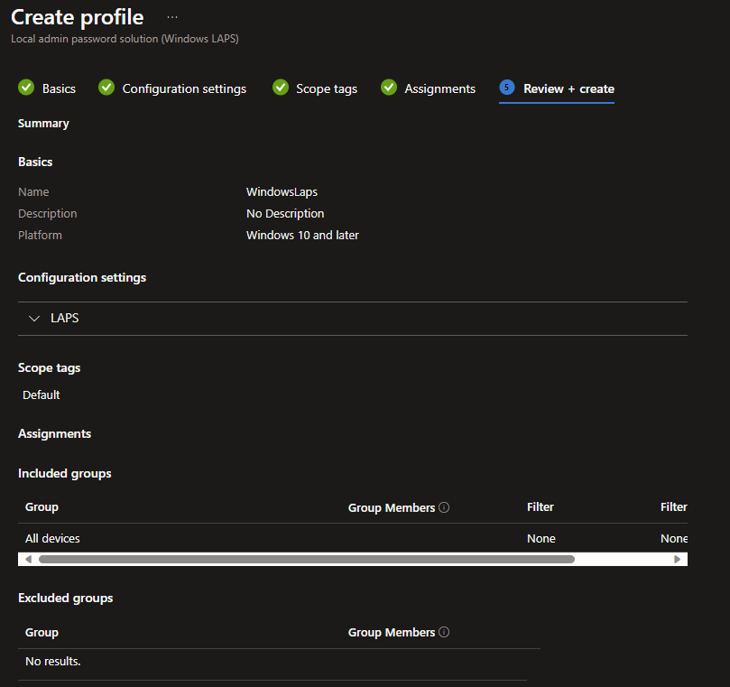Click the left arrow of the horizontal scrollbar
730x687 pixels.
click(28, 559)
